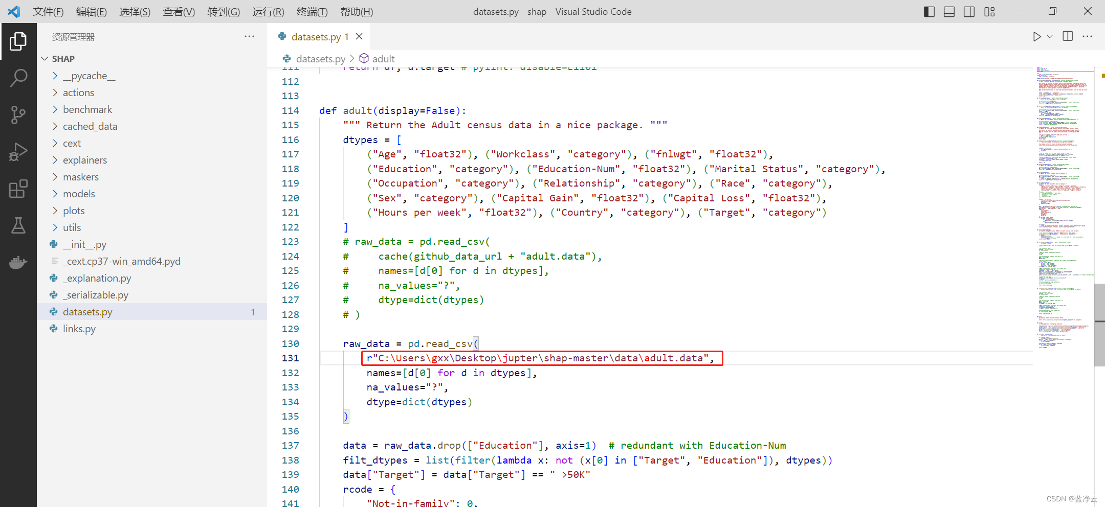Open the Explorer view in activity bar
This screenshot has height=507, width=1105.
(18, 41)
